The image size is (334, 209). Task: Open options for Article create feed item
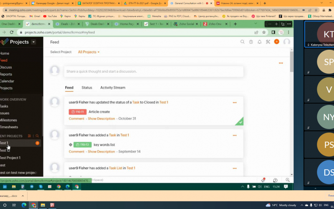pyautogui.click(x=235, y=103)
